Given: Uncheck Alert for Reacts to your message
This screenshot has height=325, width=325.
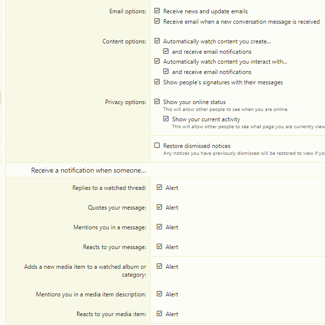Looking at the screenshot, I should click(x=159, y=247).
